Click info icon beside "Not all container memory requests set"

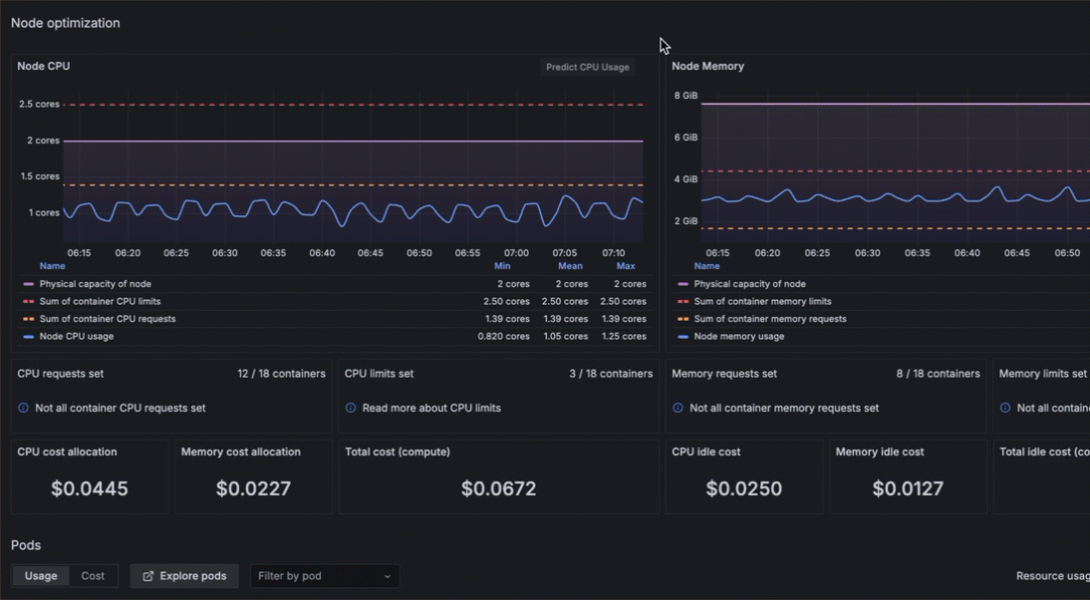(x=679, y=408)
